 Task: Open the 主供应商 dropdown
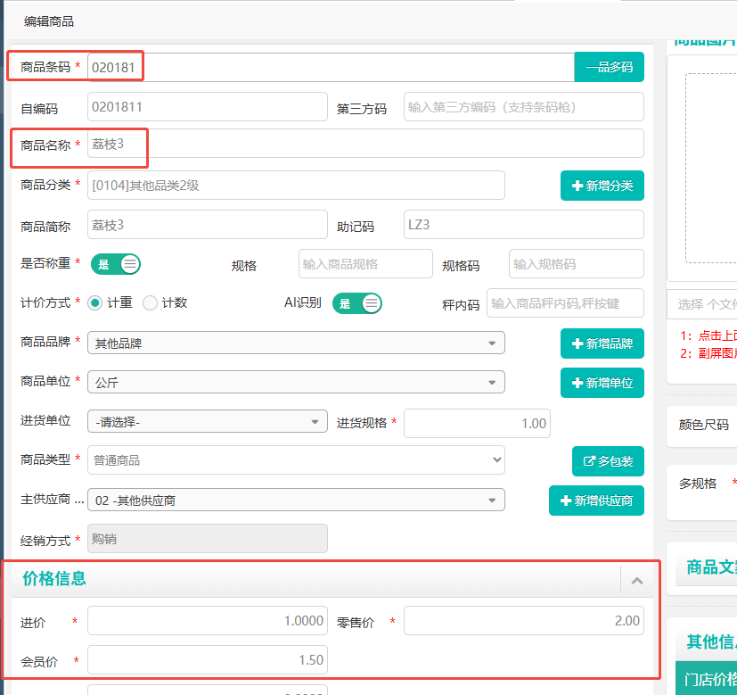[296, 500]
